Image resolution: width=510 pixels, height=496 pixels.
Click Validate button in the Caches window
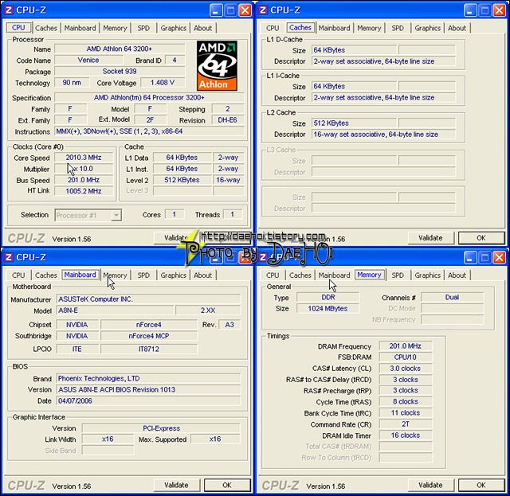coord(430,238)
